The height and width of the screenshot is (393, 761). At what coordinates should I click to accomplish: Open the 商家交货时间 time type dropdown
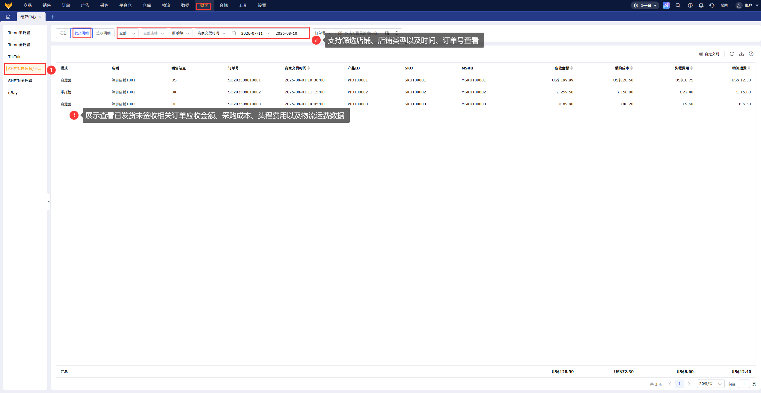point(212,33)
